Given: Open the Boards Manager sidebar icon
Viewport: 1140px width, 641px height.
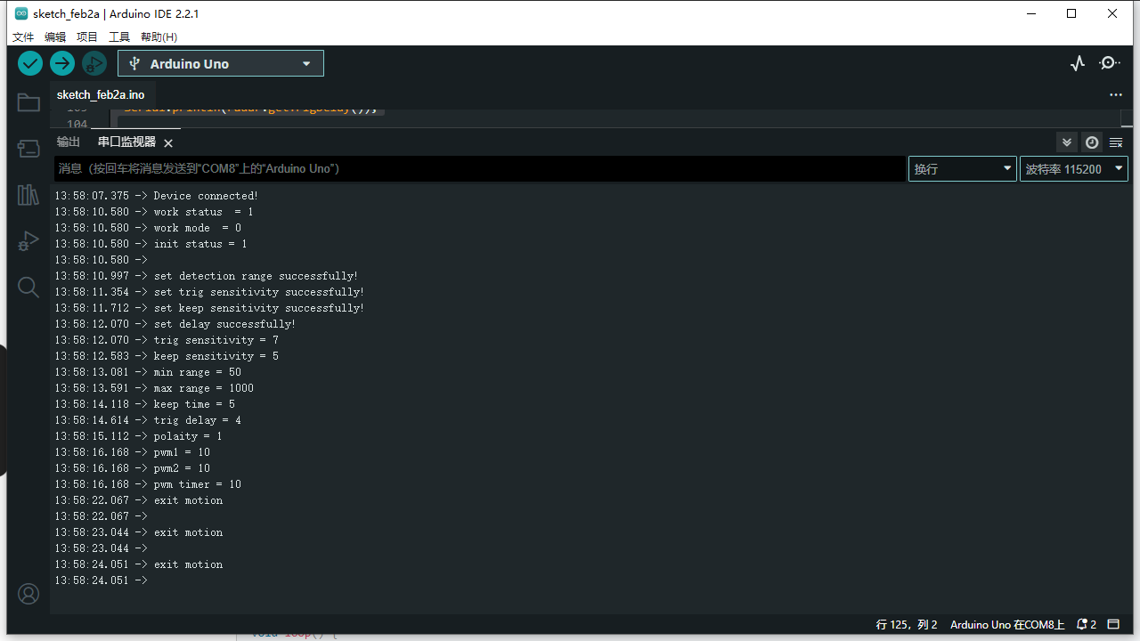Looking at the screenshot, I should (28, 149).
